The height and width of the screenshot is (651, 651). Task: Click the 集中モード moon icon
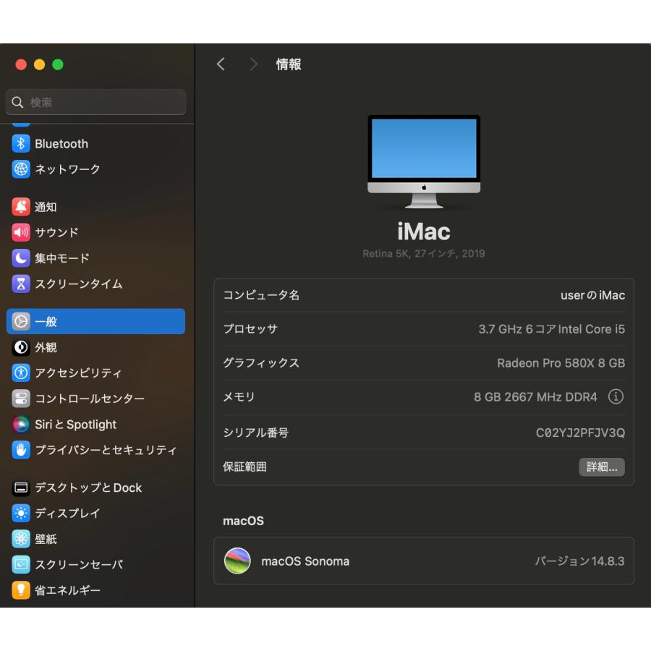pyautogui.click(x=21, y=258)
